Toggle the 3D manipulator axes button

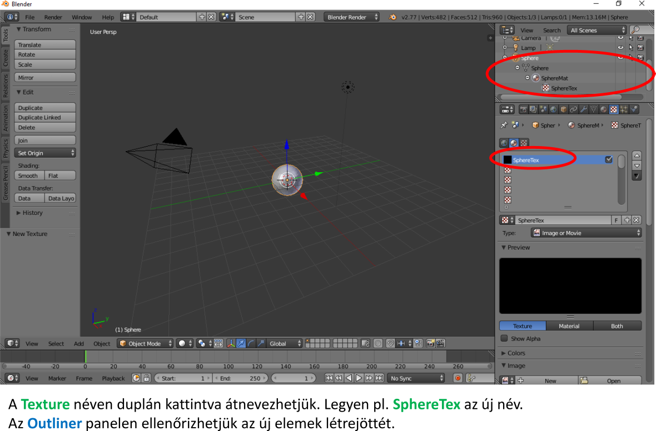(x=231, y=343)
